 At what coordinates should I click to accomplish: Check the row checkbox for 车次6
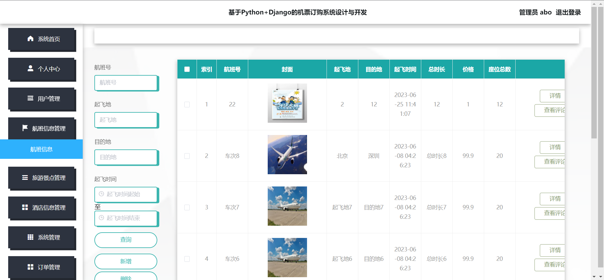click(187, 259)
